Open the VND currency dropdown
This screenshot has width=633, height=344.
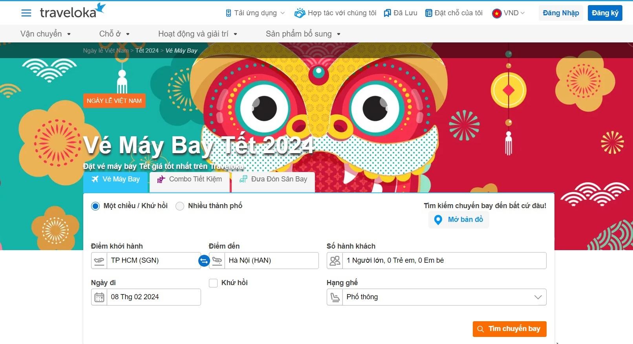pos(509,13)
